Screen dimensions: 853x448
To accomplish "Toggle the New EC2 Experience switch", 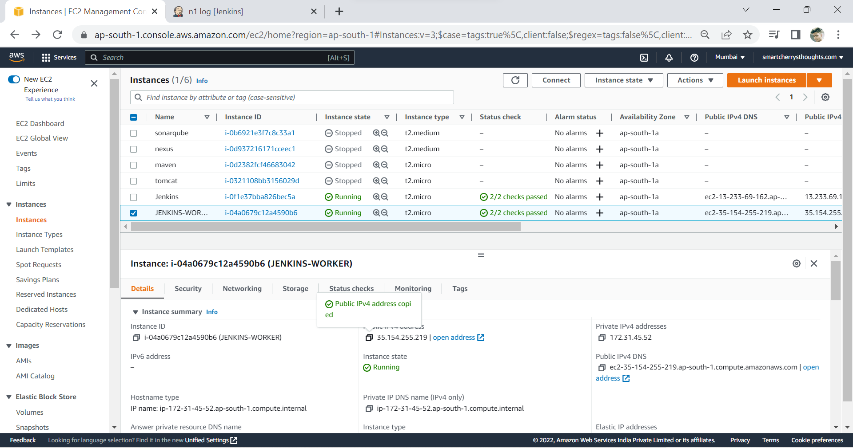I will tap(14, 79).
